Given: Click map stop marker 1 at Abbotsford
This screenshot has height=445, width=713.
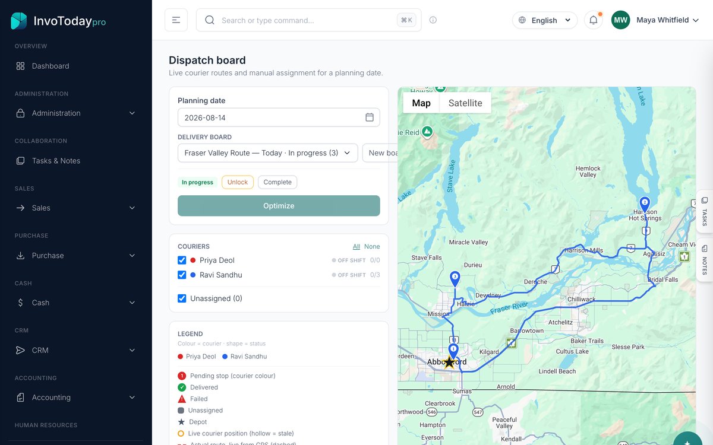Looking at the screenshot, I should tap(453, 350).
